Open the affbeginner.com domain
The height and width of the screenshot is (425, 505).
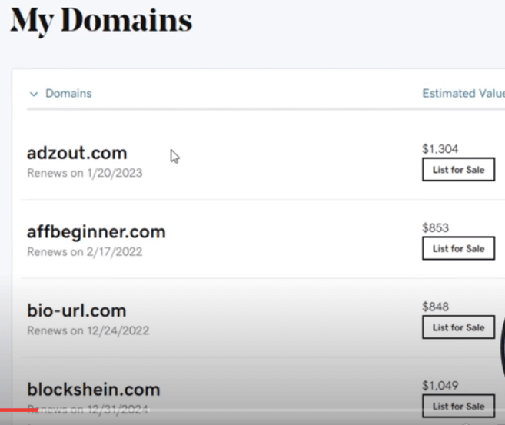click(96, 231)
